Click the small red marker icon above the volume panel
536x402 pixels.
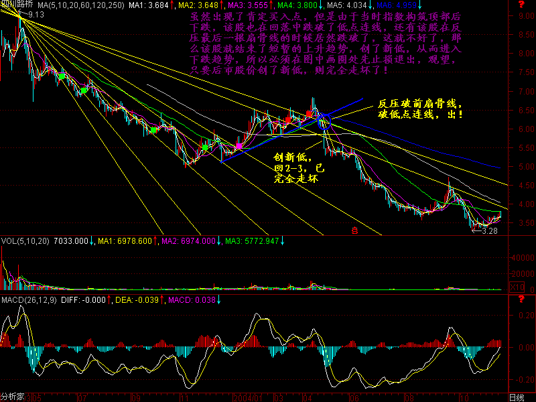pos(354,230)
